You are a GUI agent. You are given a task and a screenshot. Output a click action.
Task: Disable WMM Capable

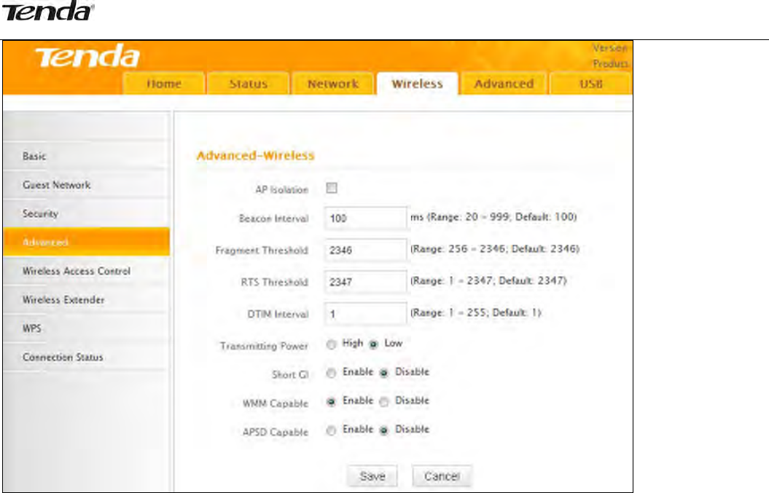point(384,402)
